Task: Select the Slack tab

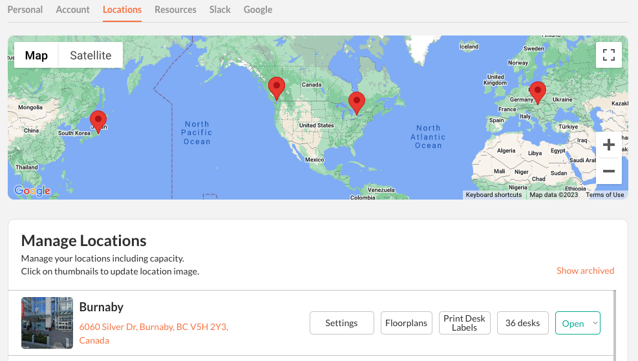Action: click(x=220, y=10)
